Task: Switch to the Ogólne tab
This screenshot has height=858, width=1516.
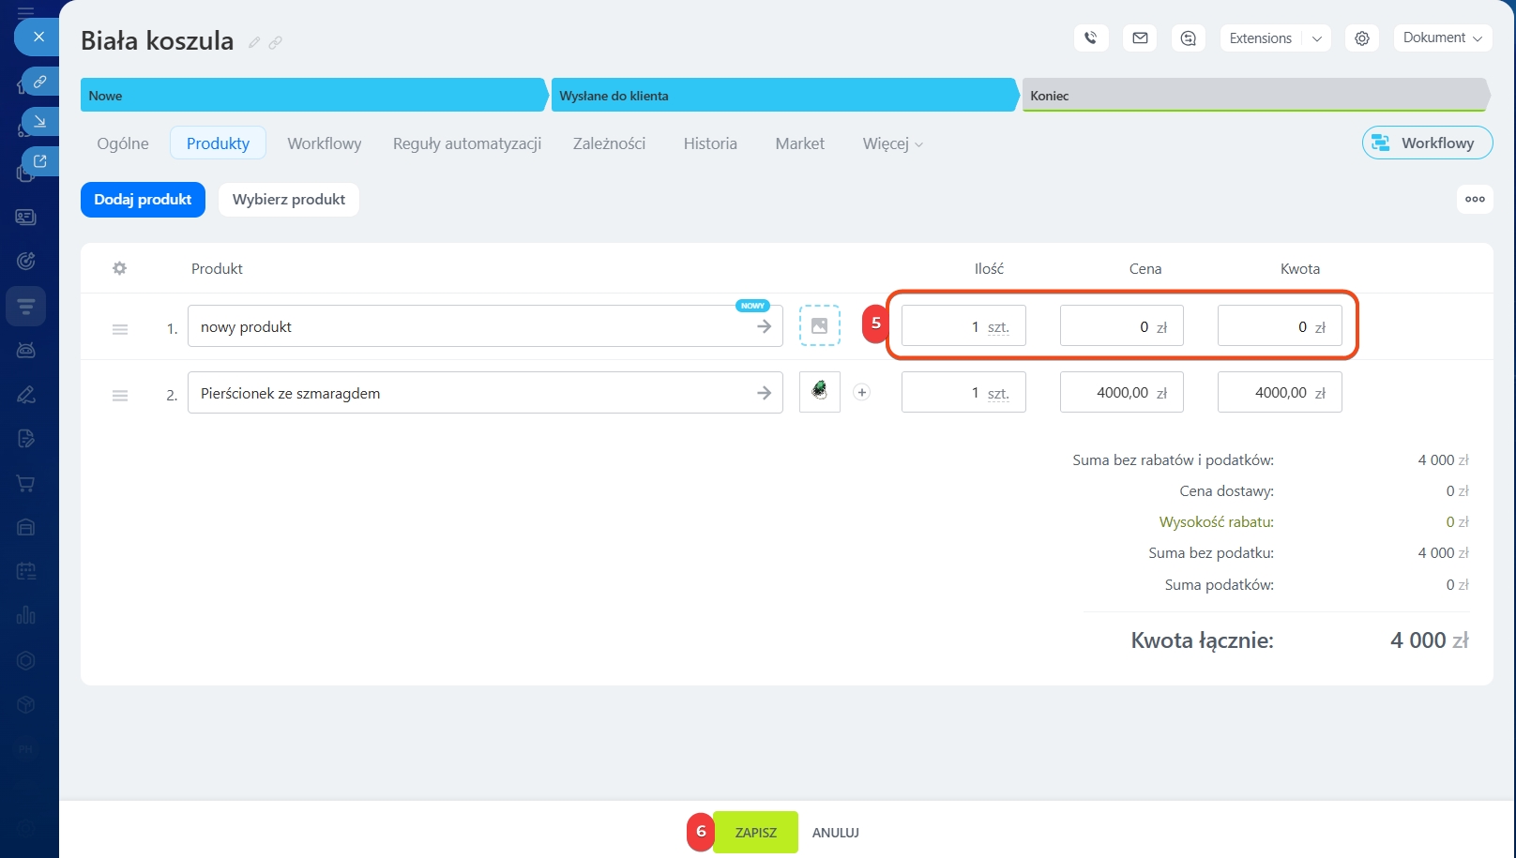Action: [123, 143]
